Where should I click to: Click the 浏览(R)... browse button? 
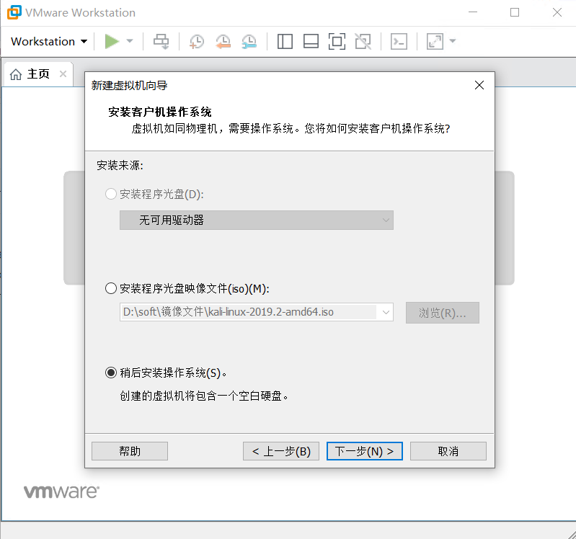(443, 313)
